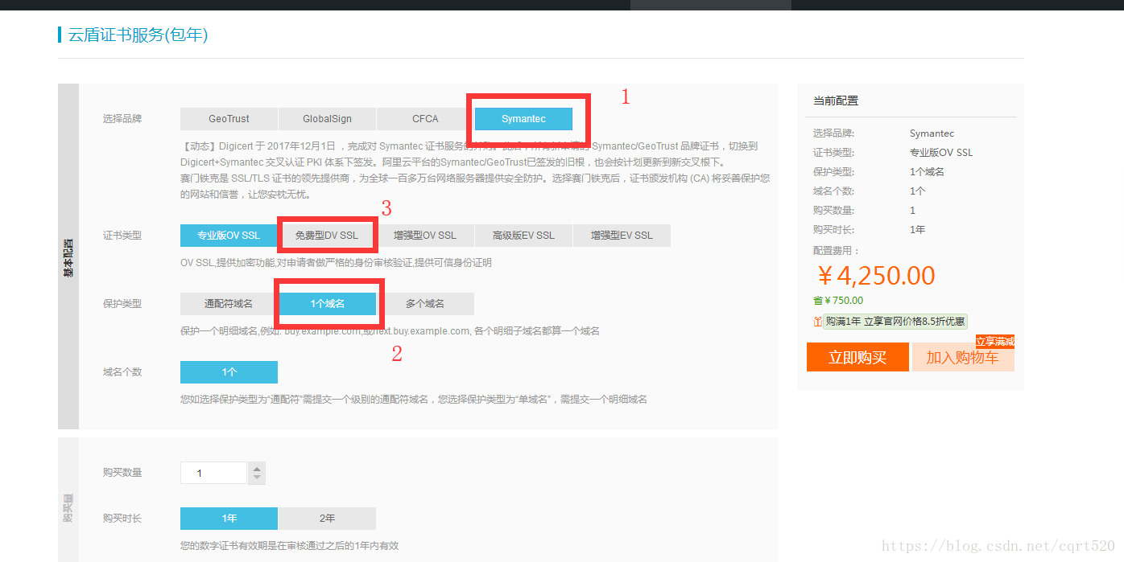Select 1年 purchase duration
1124x562 pixels.
click(229, 519)
